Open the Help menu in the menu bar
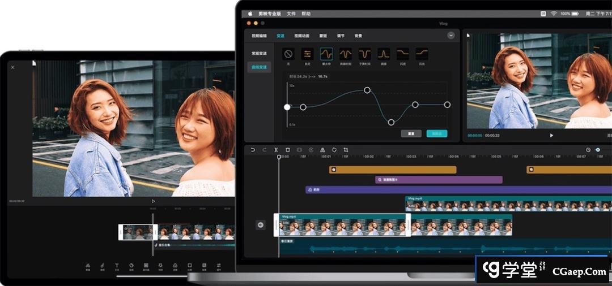Image resolution: width=612 pixels, height=286 pixels. click(306, 14)
